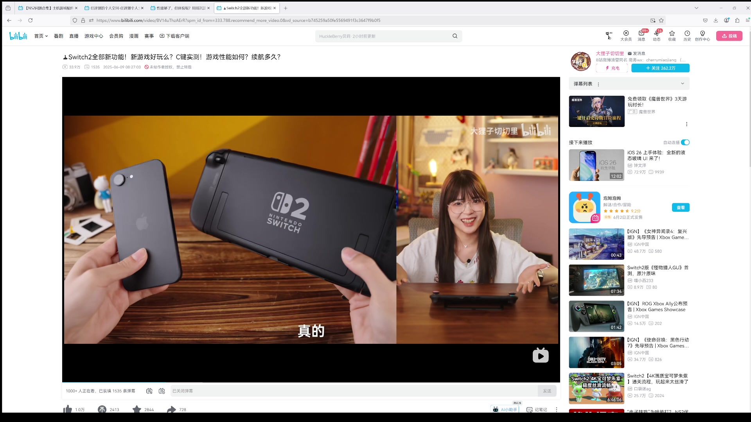Open browser downloads icon
Screen dimensions: 751x422
716,20
